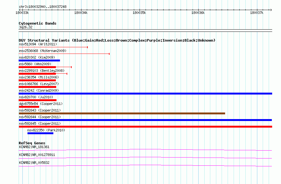Click the ruler's right arrow end
Screen dimensions: 281x184
coord(271,10)
